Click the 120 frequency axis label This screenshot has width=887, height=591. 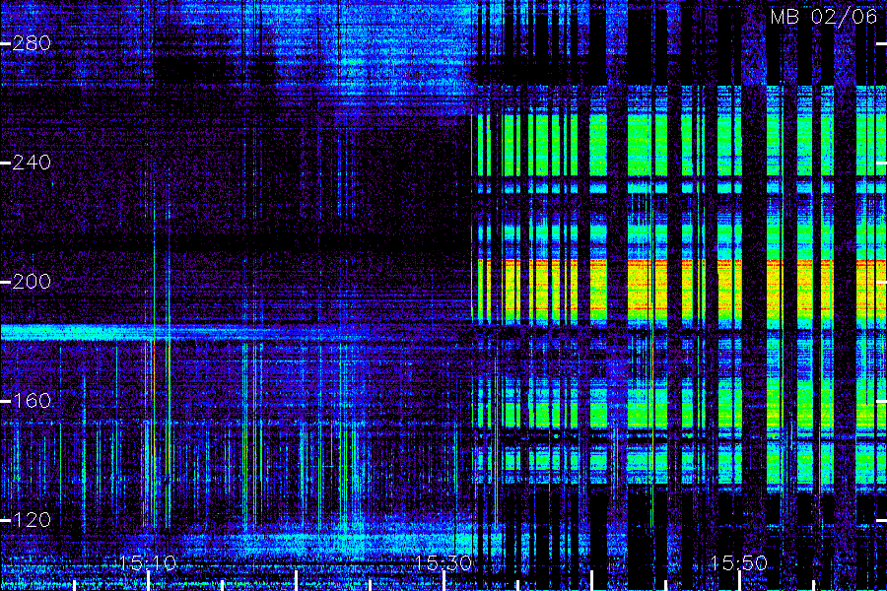[32, 519]
